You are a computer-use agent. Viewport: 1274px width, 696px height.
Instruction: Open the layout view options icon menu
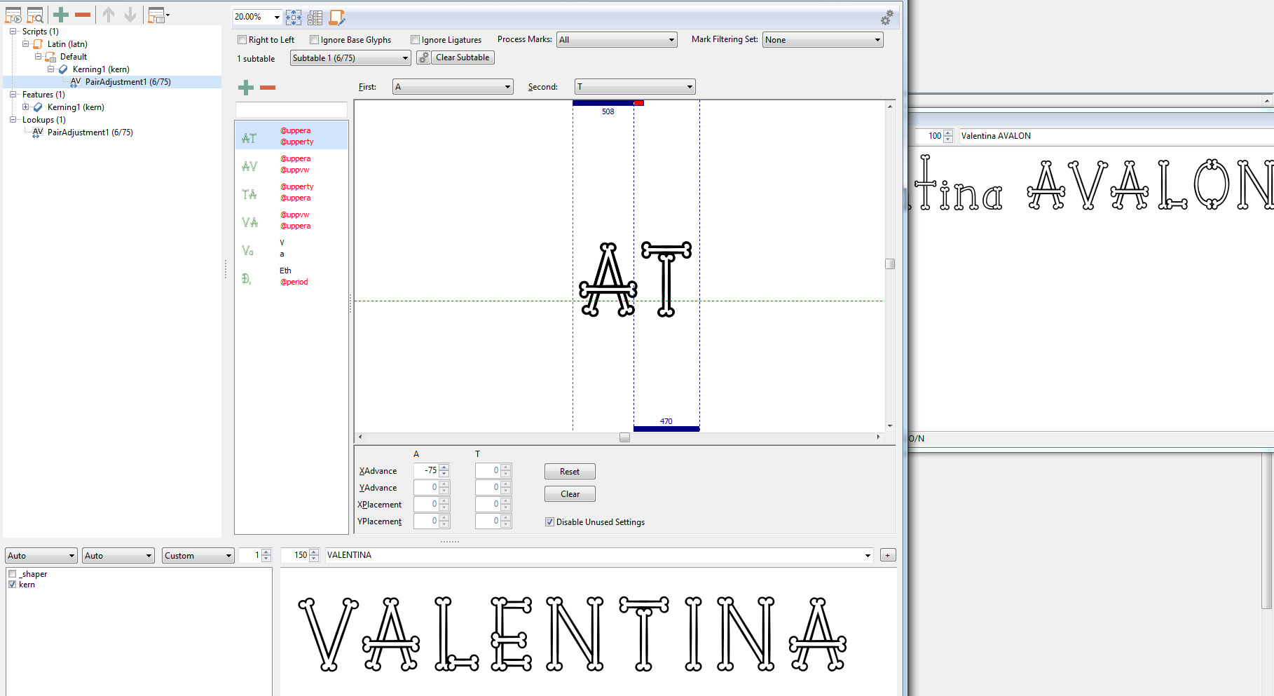pos(158,15)
